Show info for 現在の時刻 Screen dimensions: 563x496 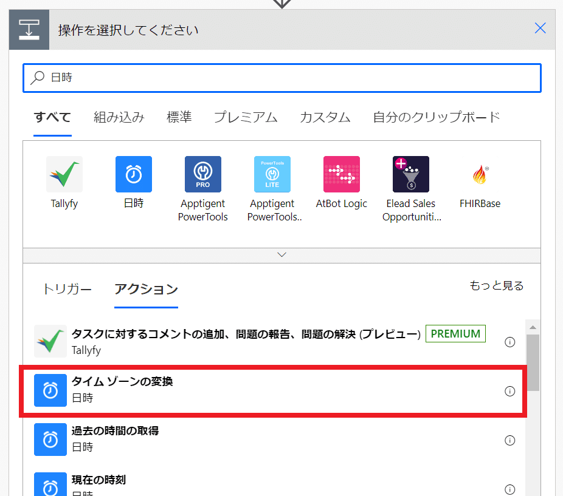[510, 489]
